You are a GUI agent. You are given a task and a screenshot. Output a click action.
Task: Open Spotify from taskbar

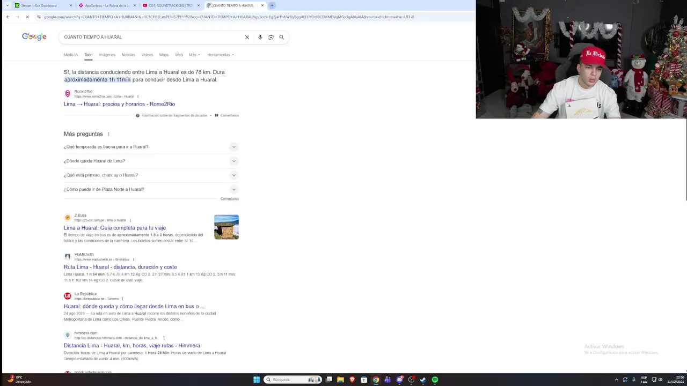435,380
